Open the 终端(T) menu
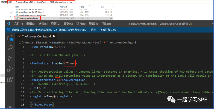 coord(93,24)
